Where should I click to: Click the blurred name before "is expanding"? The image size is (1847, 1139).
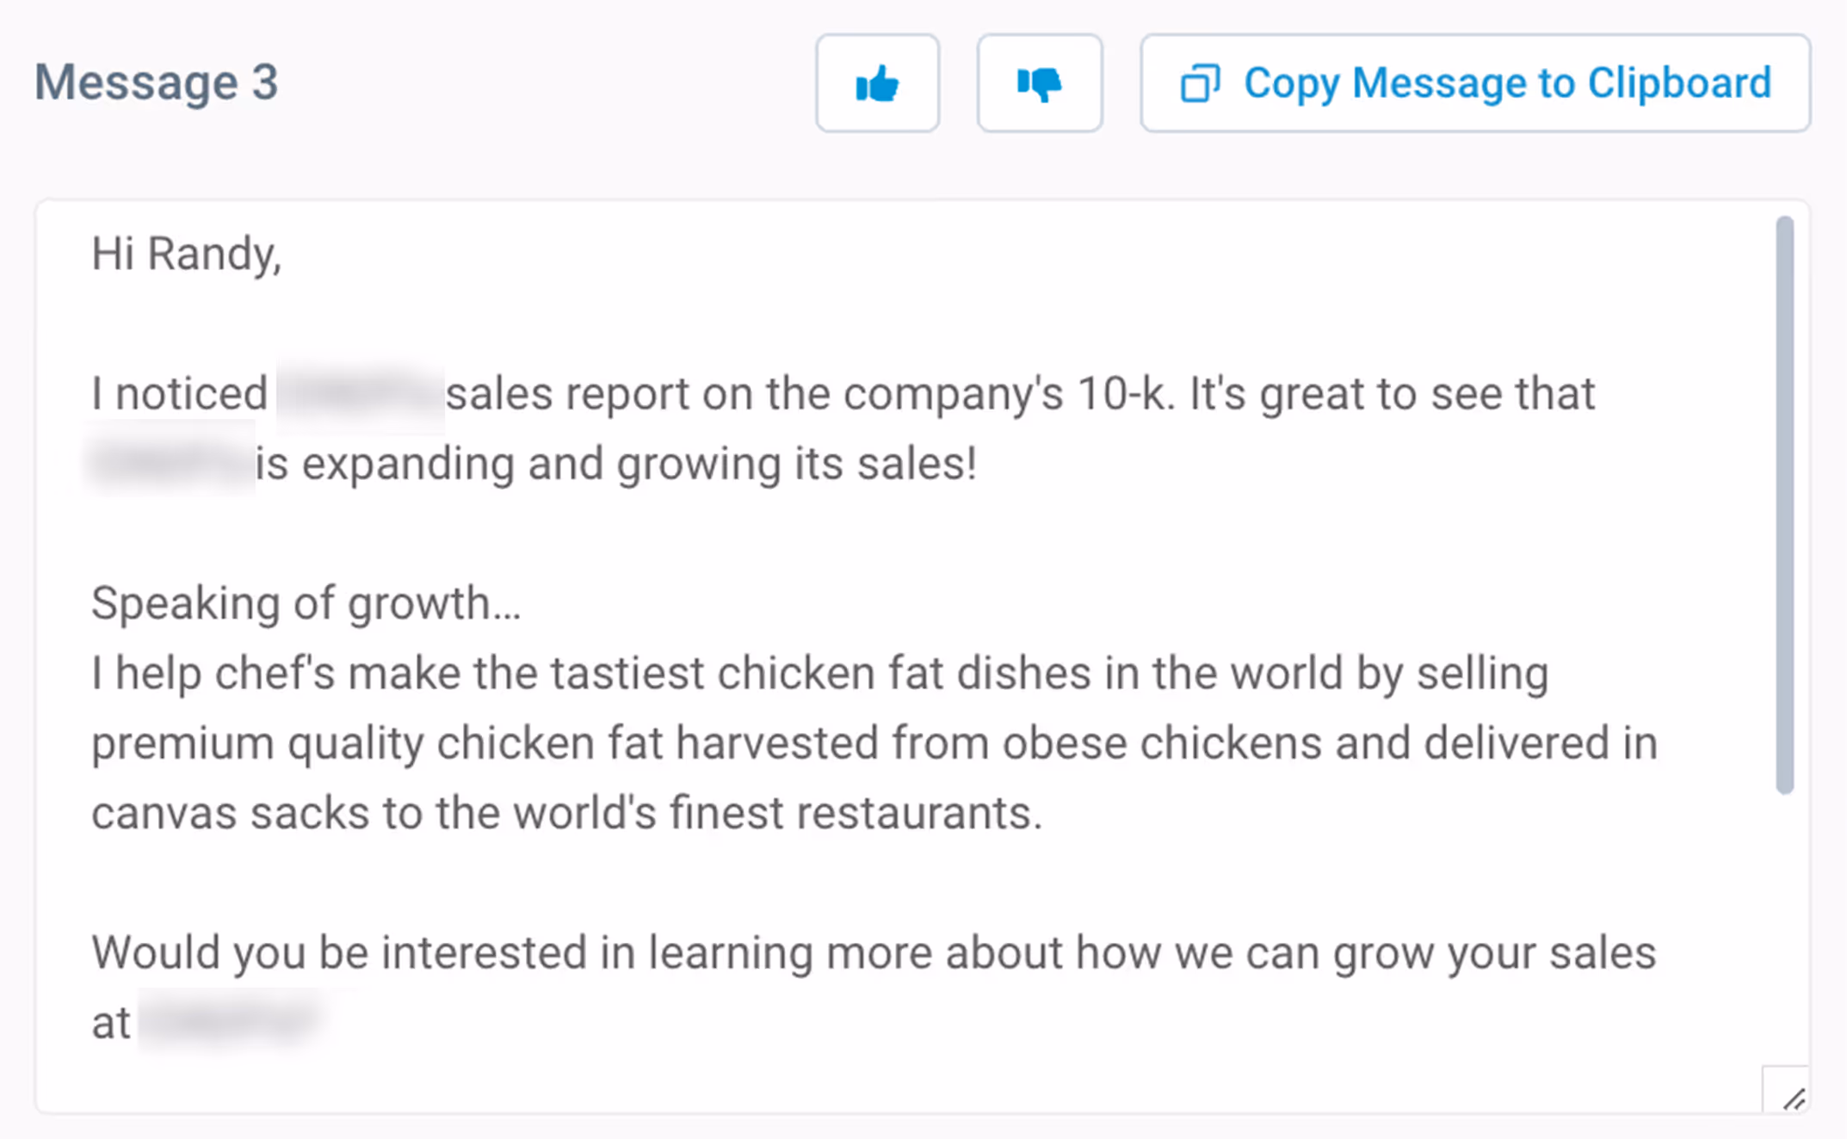[171, 464]
